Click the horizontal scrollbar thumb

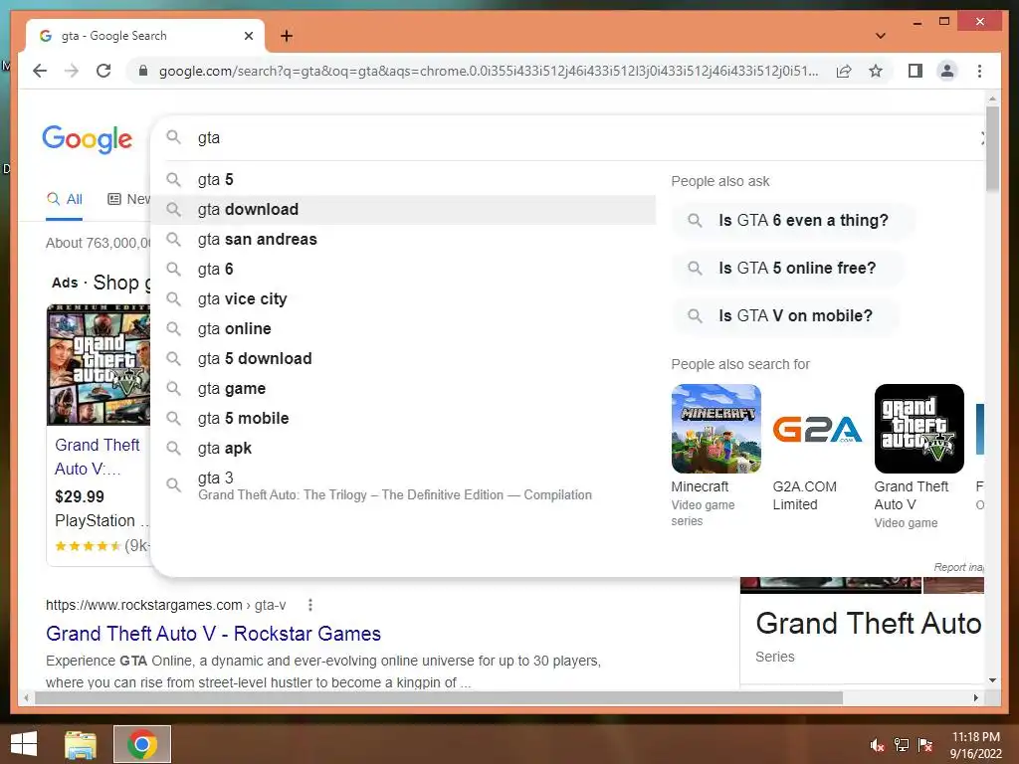[x=439, y=697]
